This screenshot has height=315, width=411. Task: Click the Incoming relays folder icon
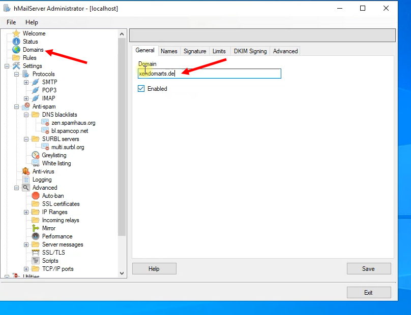pyautogui.click(x=36, y=220)
